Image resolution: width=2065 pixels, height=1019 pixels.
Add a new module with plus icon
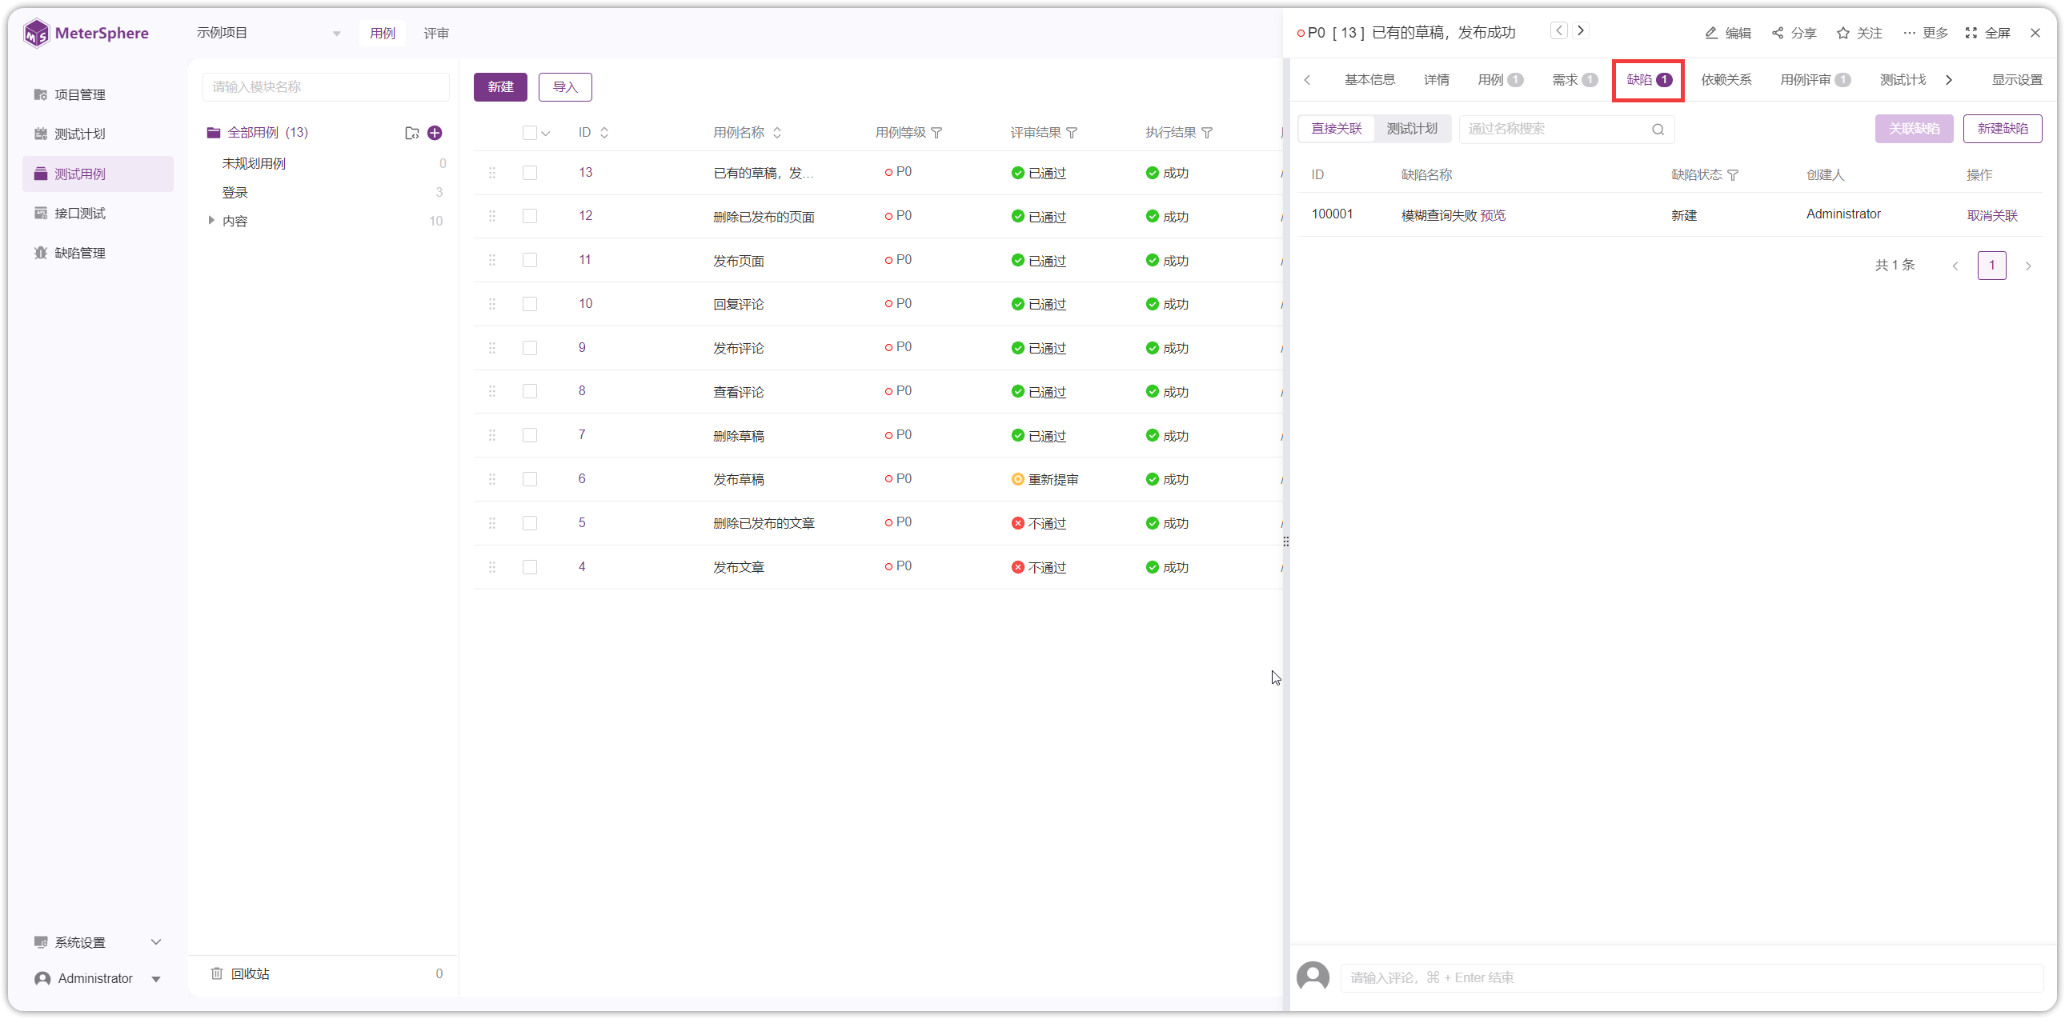click(435, 133)
